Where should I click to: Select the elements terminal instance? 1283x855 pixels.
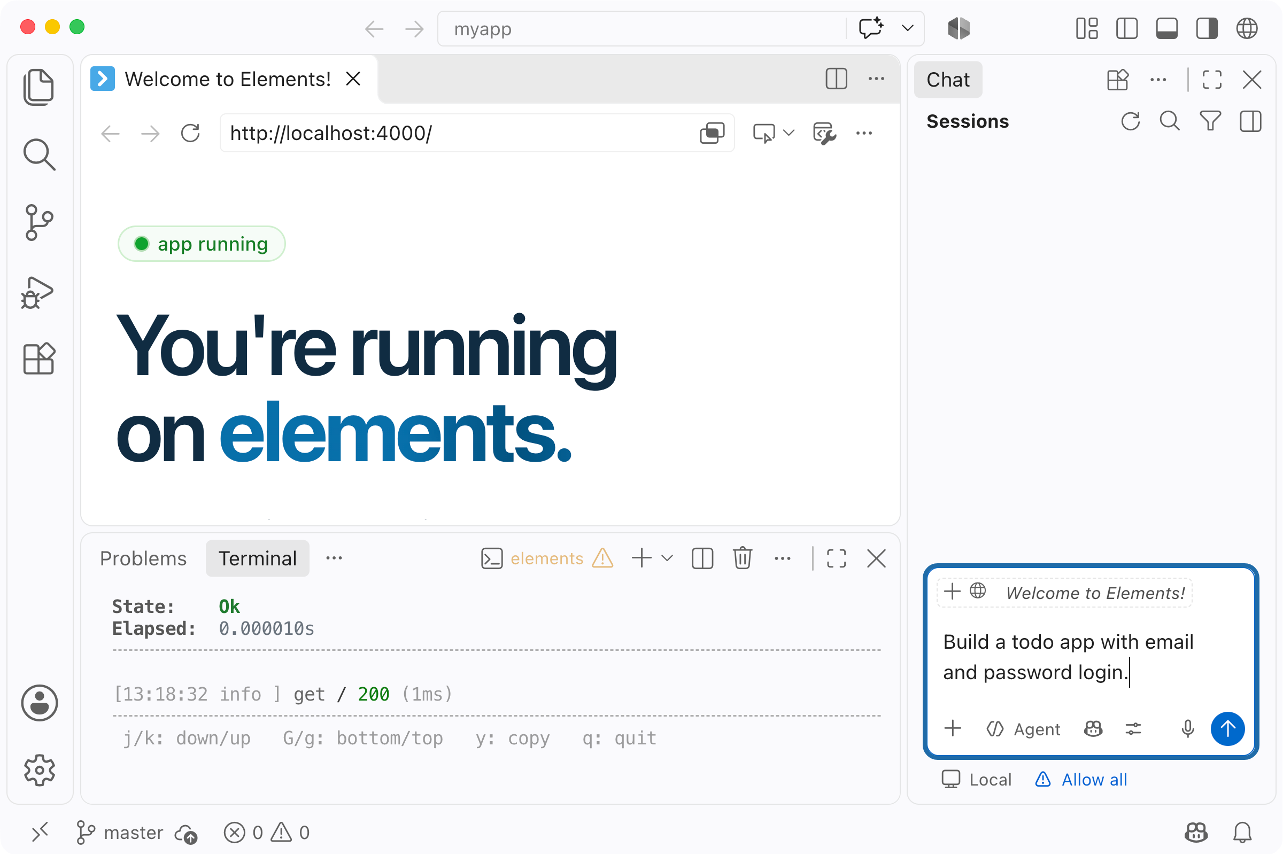click(547, 558)
